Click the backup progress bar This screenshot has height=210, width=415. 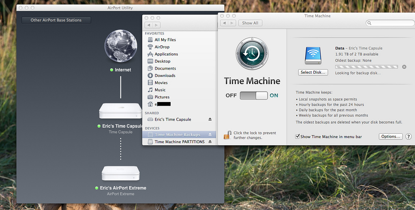(x=366, y=67)
